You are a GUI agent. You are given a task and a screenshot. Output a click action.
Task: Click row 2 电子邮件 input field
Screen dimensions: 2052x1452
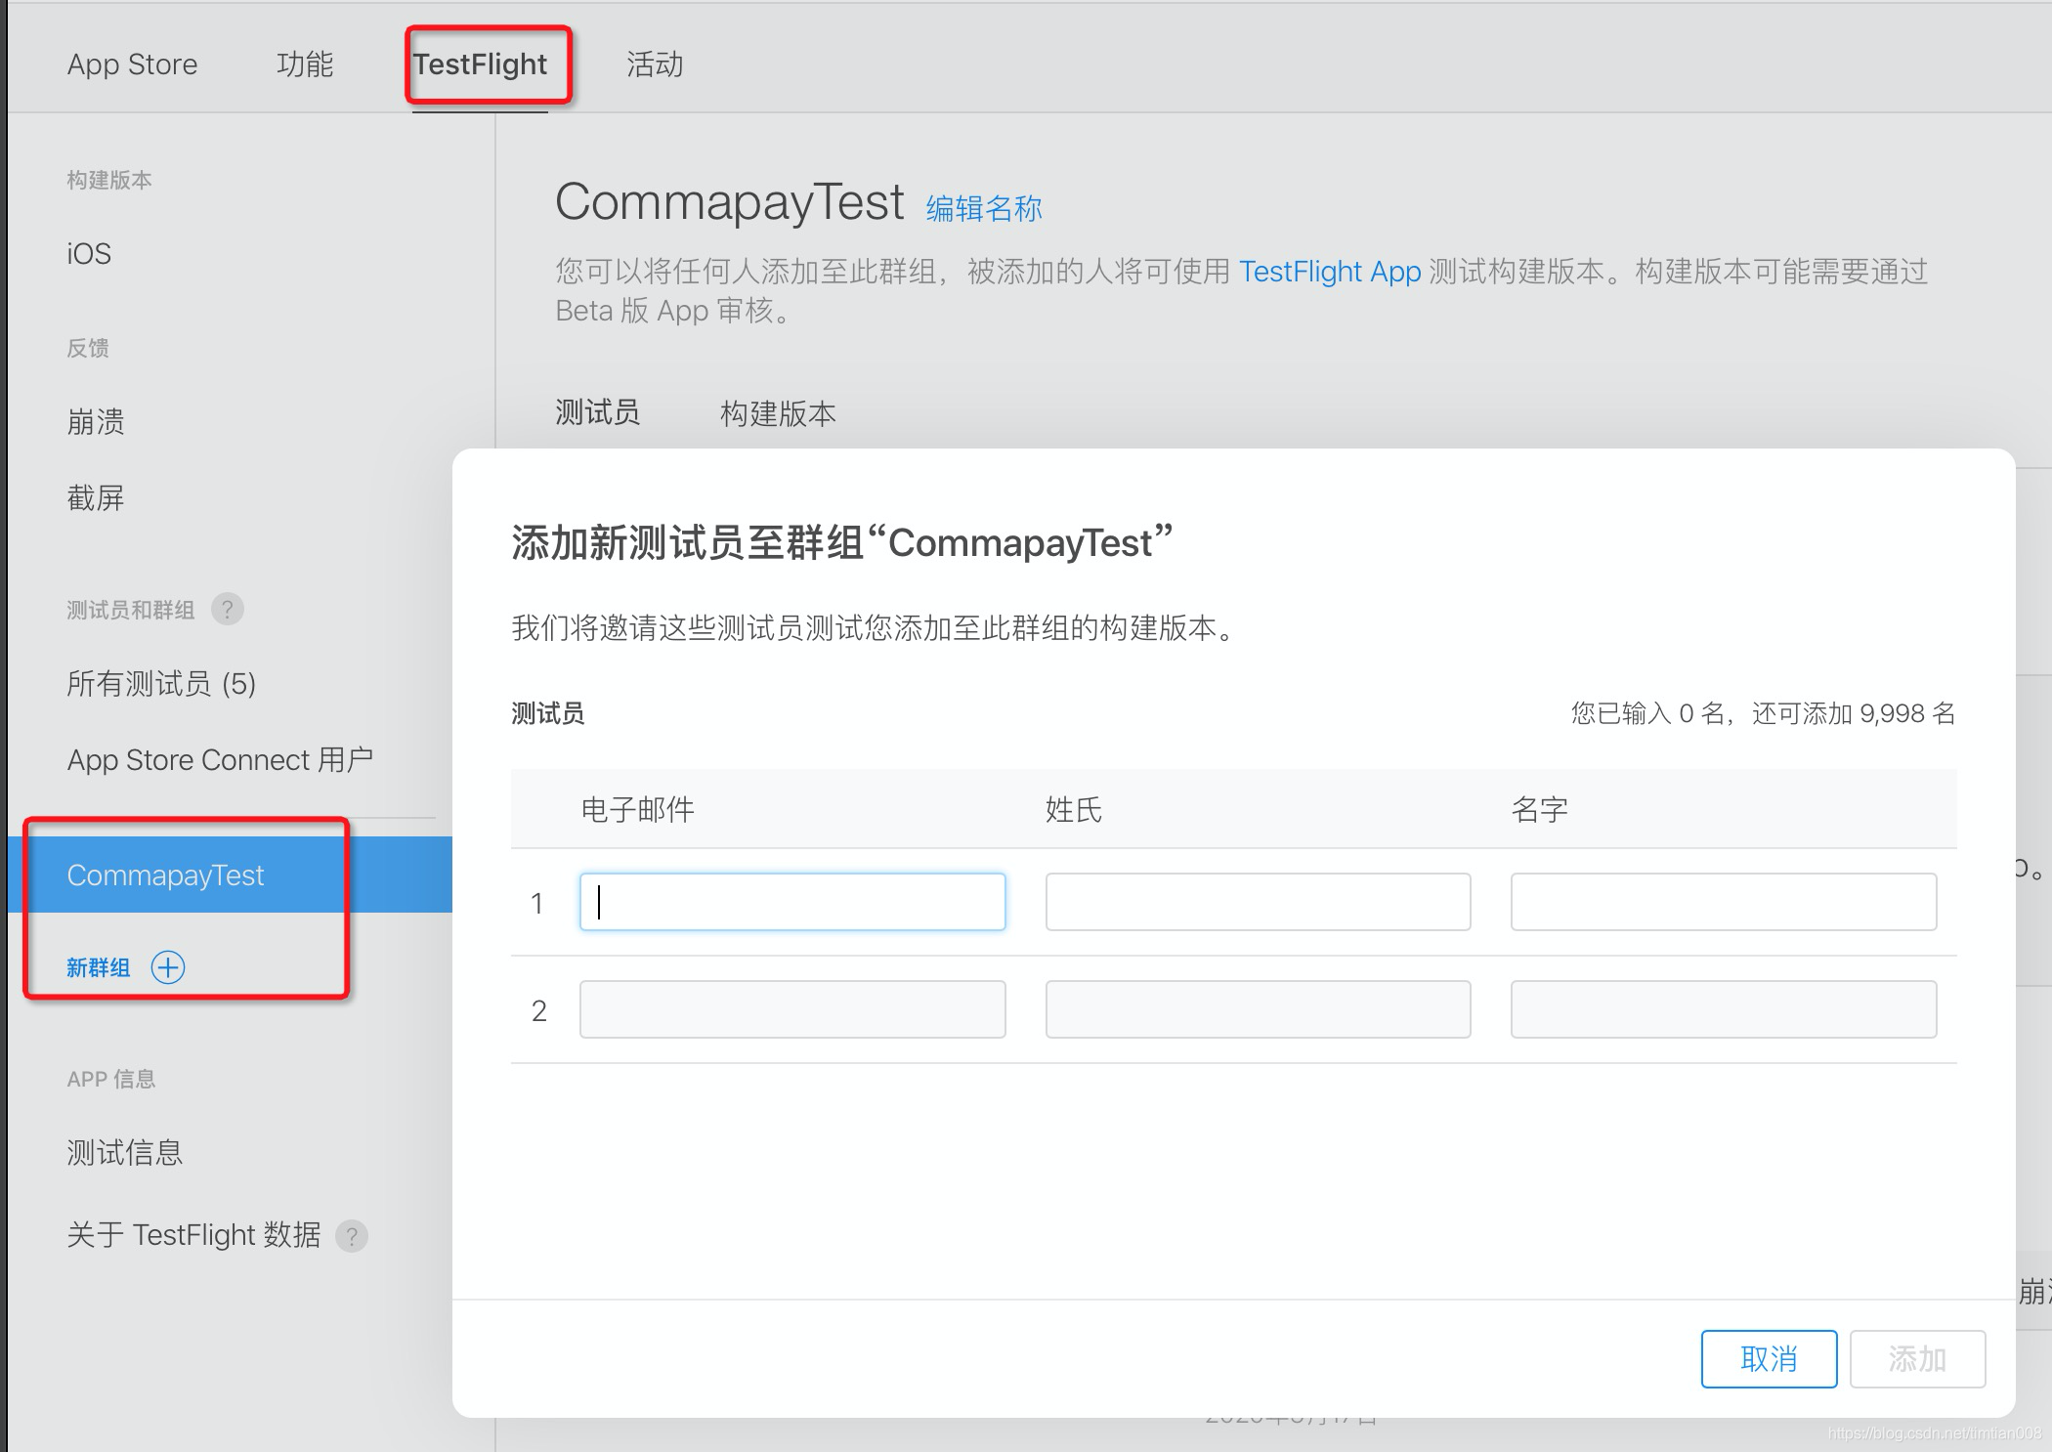[792, 1009]
